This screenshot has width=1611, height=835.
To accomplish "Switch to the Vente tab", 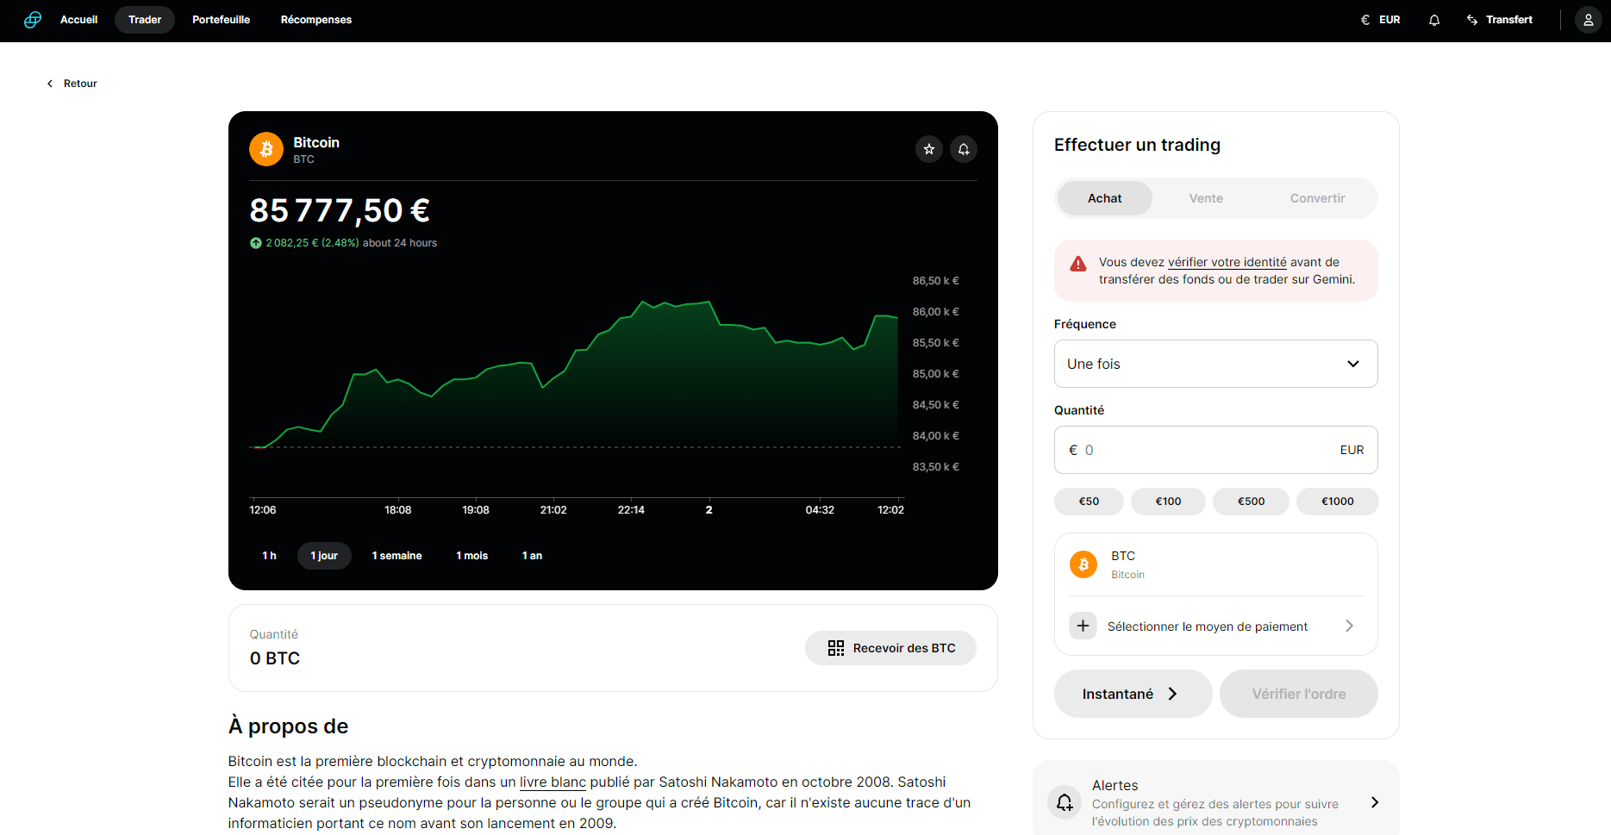I will [1206, 198].
